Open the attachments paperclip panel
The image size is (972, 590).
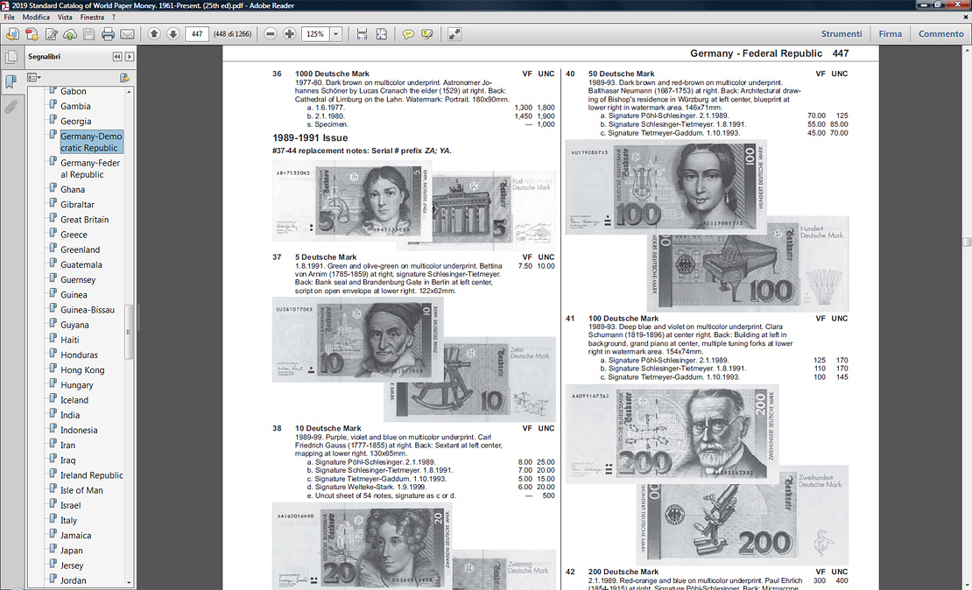[x=11, y=107]
